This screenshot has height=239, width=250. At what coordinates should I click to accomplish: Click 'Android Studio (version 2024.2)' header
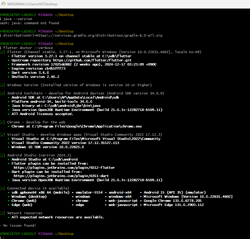pyautogui.click(x=35, y=155)
